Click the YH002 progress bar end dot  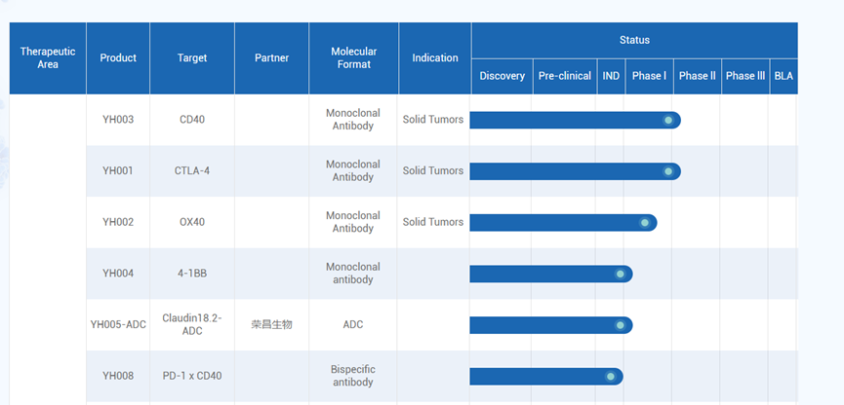[645, 223]
